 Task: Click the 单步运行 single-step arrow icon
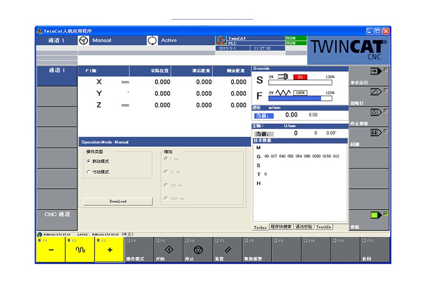point(376,71)
